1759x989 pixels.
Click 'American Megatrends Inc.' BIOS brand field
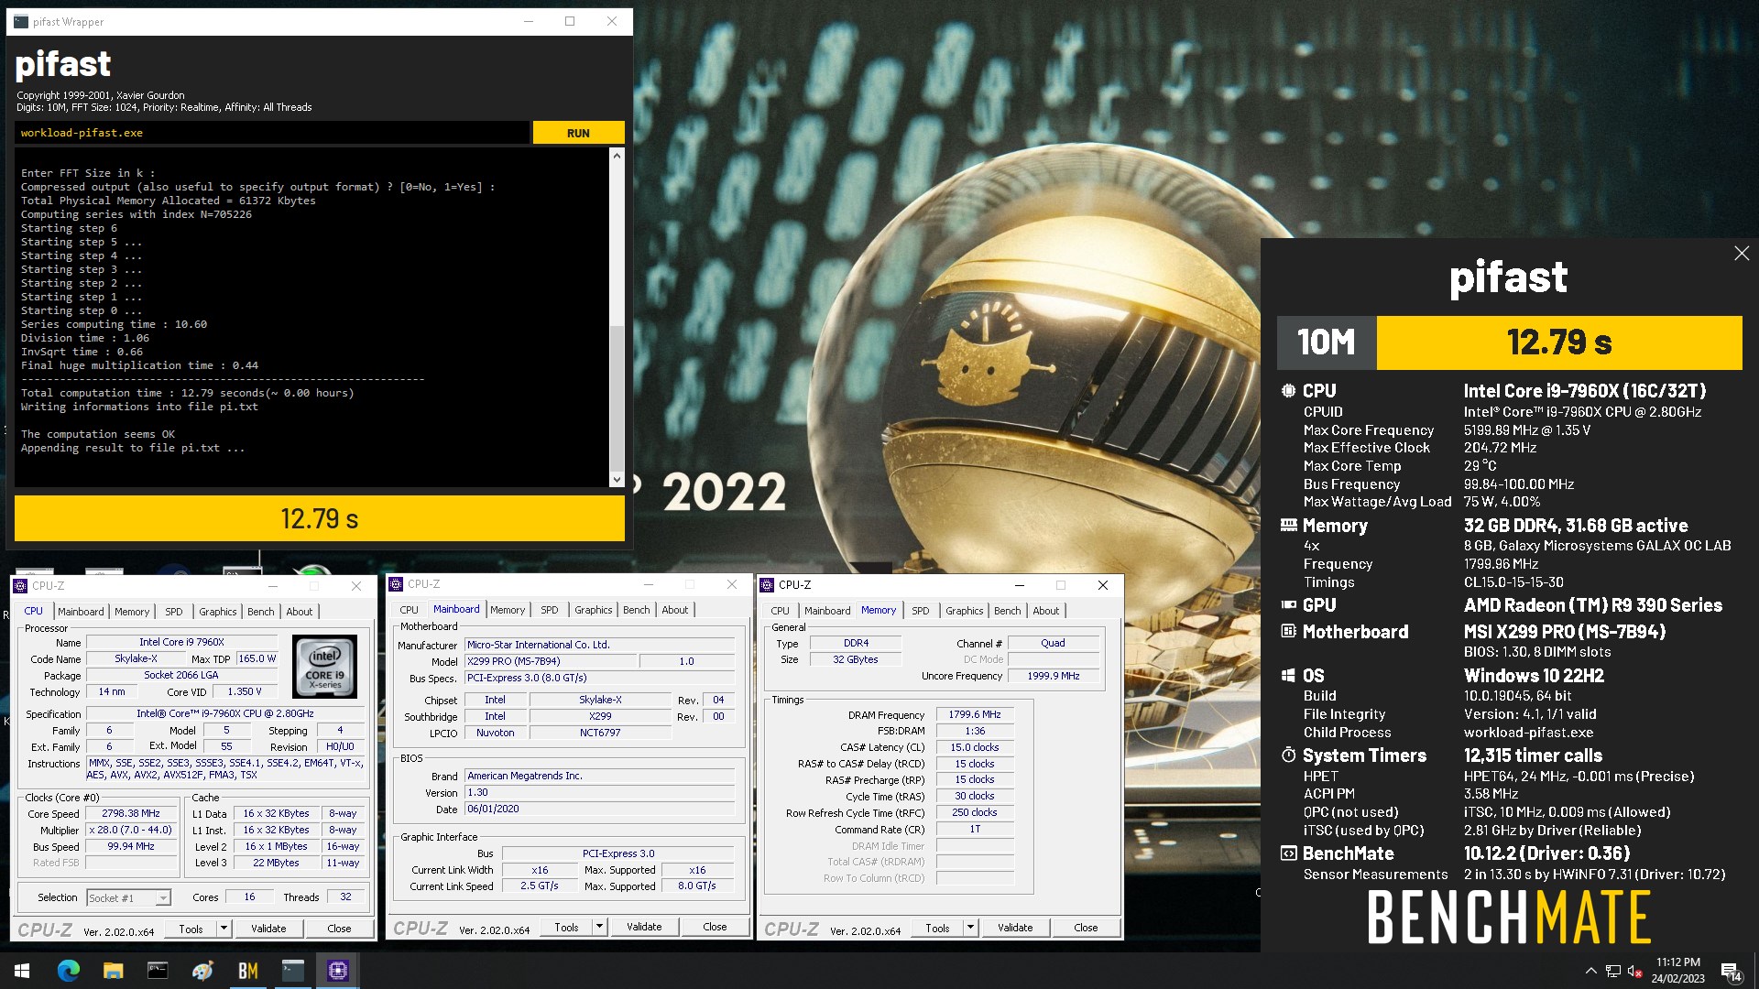pos(600,776)
